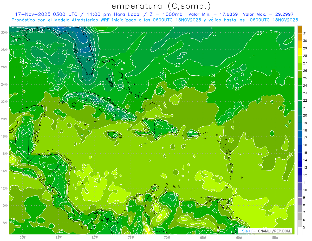Select "Pronostico con el Modelo Atmosferico WRF" text
Screen dimensions: 312x241
(x=61, y=20)
